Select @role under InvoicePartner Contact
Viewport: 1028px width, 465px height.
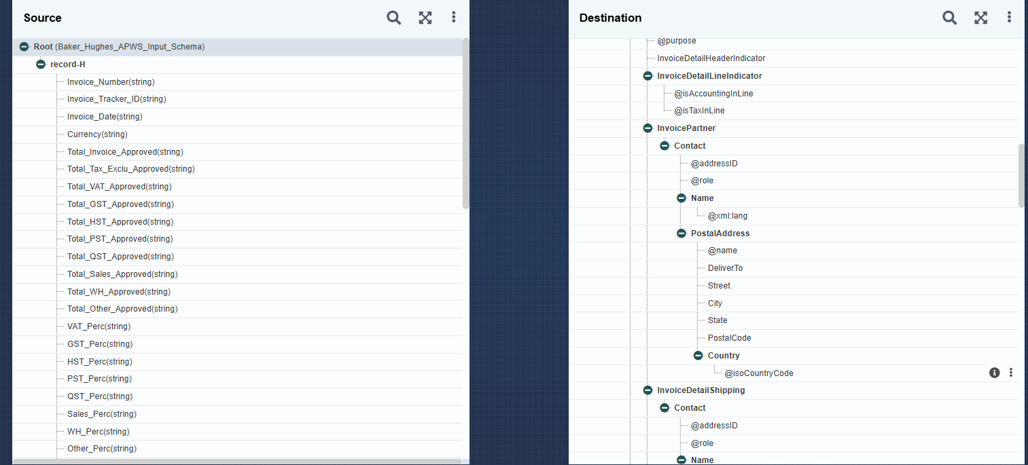coord(702,181)
